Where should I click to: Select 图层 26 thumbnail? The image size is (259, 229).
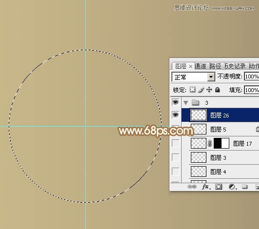pyautogui.click(x=199, y=115)
